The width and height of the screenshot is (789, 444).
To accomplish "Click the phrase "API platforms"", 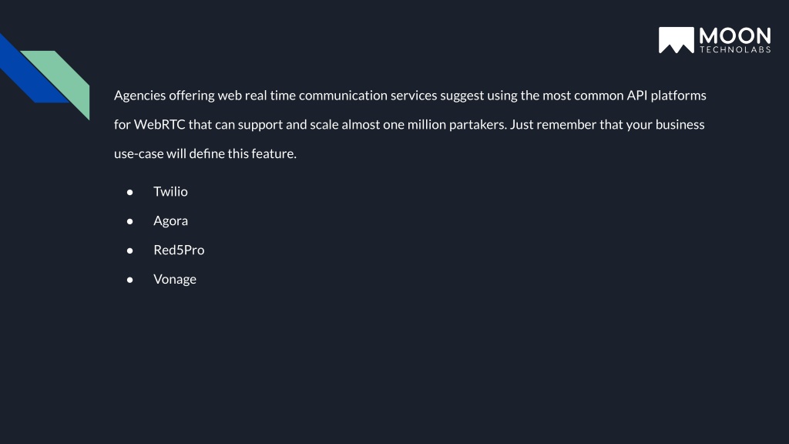I will (666, 96).
